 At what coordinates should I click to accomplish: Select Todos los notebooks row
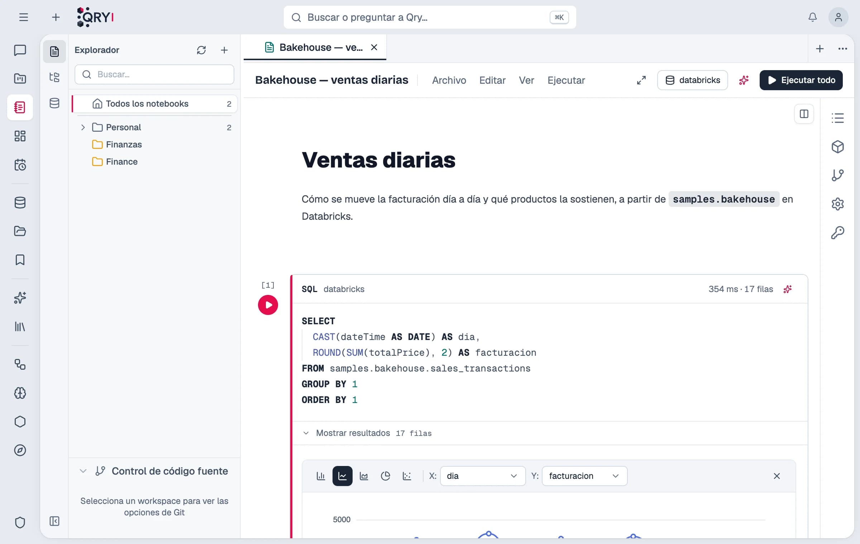click(x=155, y=104)
